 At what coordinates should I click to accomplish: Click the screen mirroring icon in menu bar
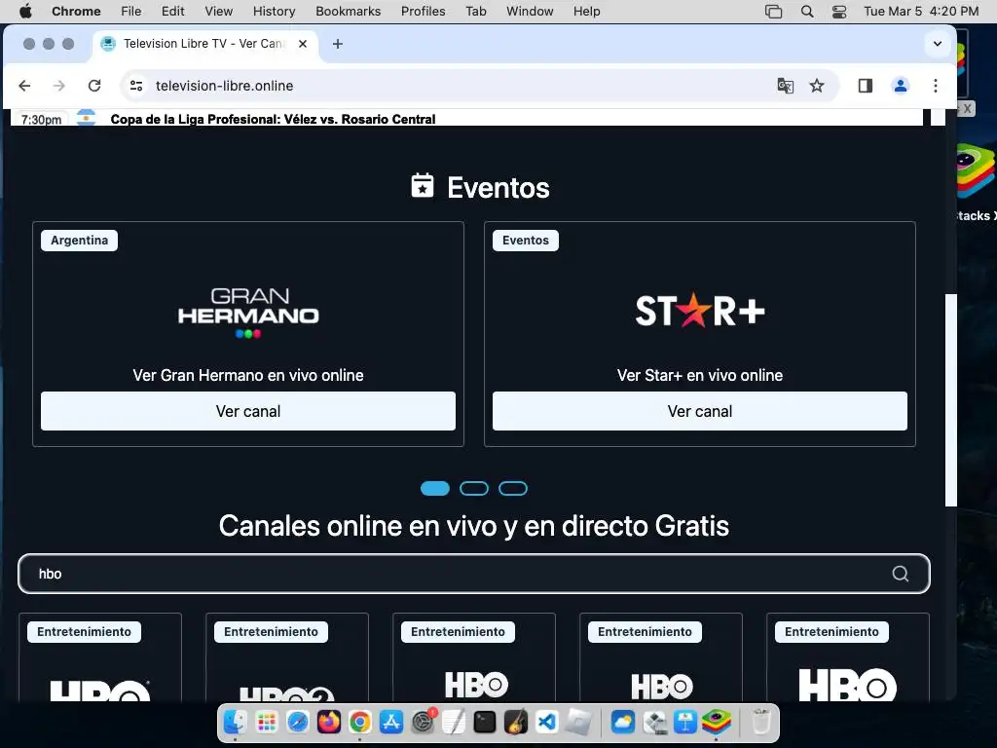click(x=773, y=12)
